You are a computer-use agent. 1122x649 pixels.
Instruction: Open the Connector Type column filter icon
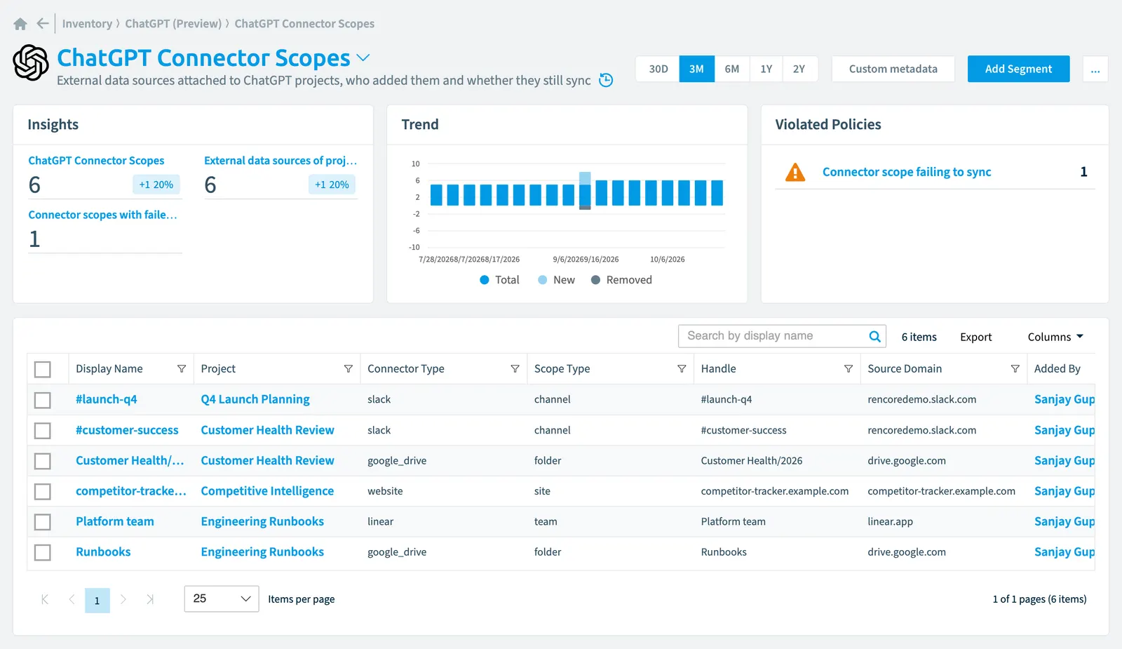pyautogui.click(x=515, y=369)
